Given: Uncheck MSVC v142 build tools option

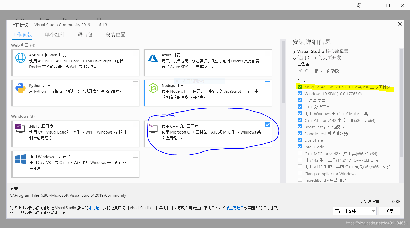Looking at the screenshot, I should tap(300, 87).
